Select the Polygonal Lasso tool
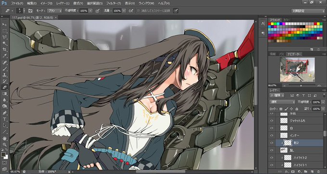Image resolution: width=327 pixels, height=174 pixels. [x=5, y=37]
